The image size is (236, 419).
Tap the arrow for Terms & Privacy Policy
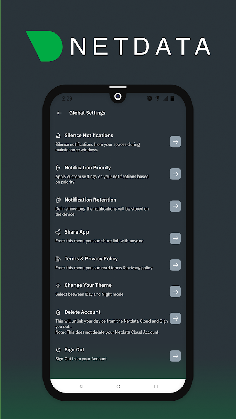(176, 265)
